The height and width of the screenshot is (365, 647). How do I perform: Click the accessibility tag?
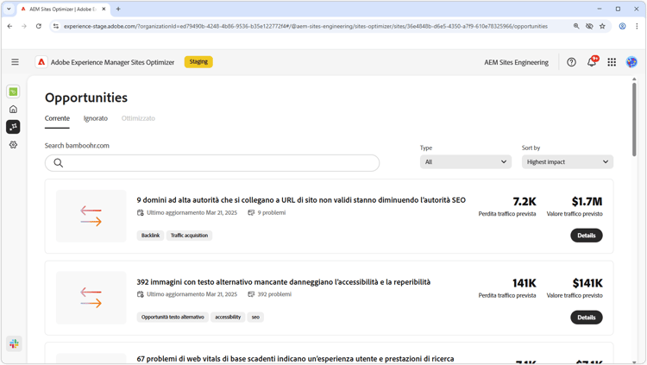coord(228,317)
